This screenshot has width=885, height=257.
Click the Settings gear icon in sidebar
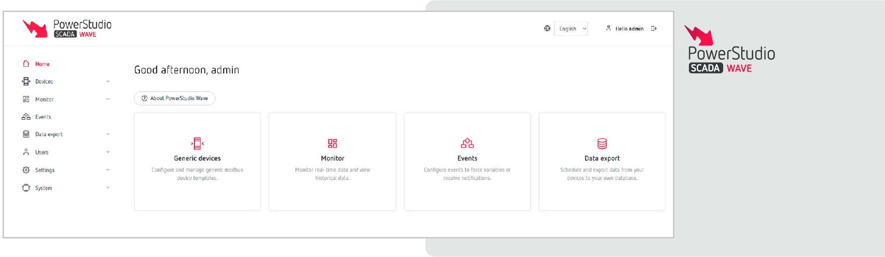(26, 170)
